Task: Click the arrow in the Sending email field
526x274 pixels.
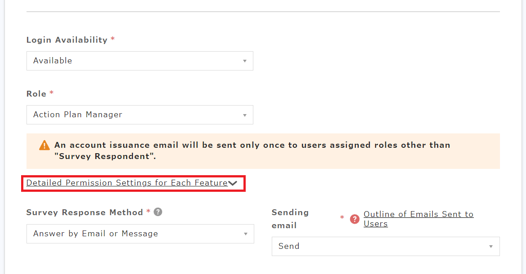Action: [x=491, y=247]
